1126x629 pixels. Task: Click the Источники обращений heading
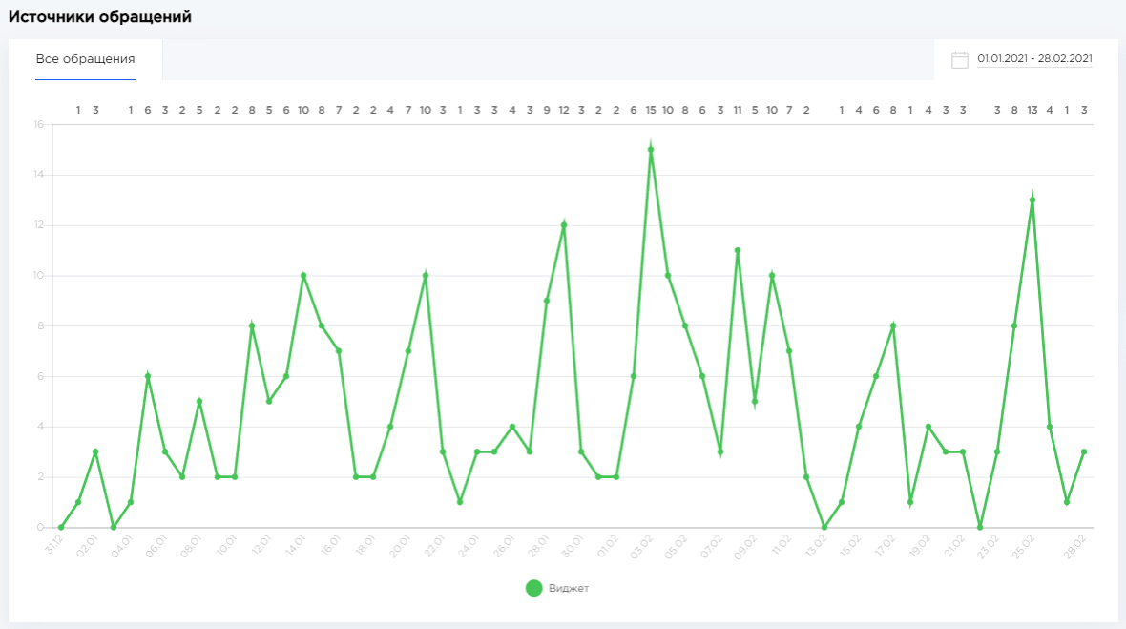click(x=100, y=17)
